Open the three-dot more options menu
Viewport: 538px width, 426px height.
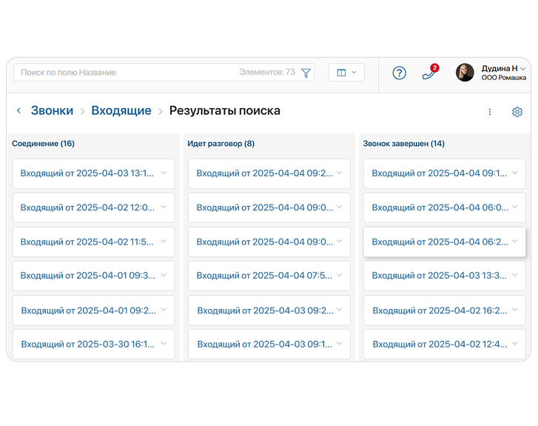490,112
